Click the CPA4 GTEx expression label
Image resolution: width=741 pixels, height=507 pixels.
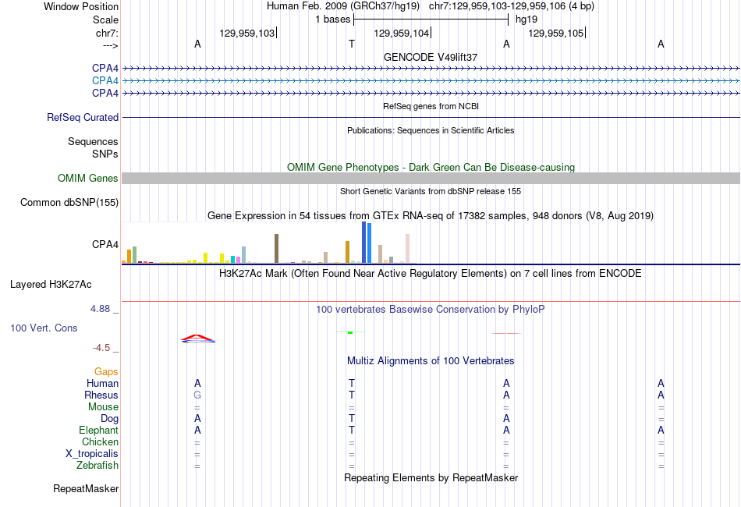pos(105,244)
